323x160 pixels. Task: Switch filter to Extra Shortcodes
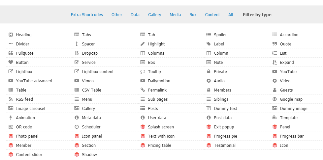(x=87, y=15)
